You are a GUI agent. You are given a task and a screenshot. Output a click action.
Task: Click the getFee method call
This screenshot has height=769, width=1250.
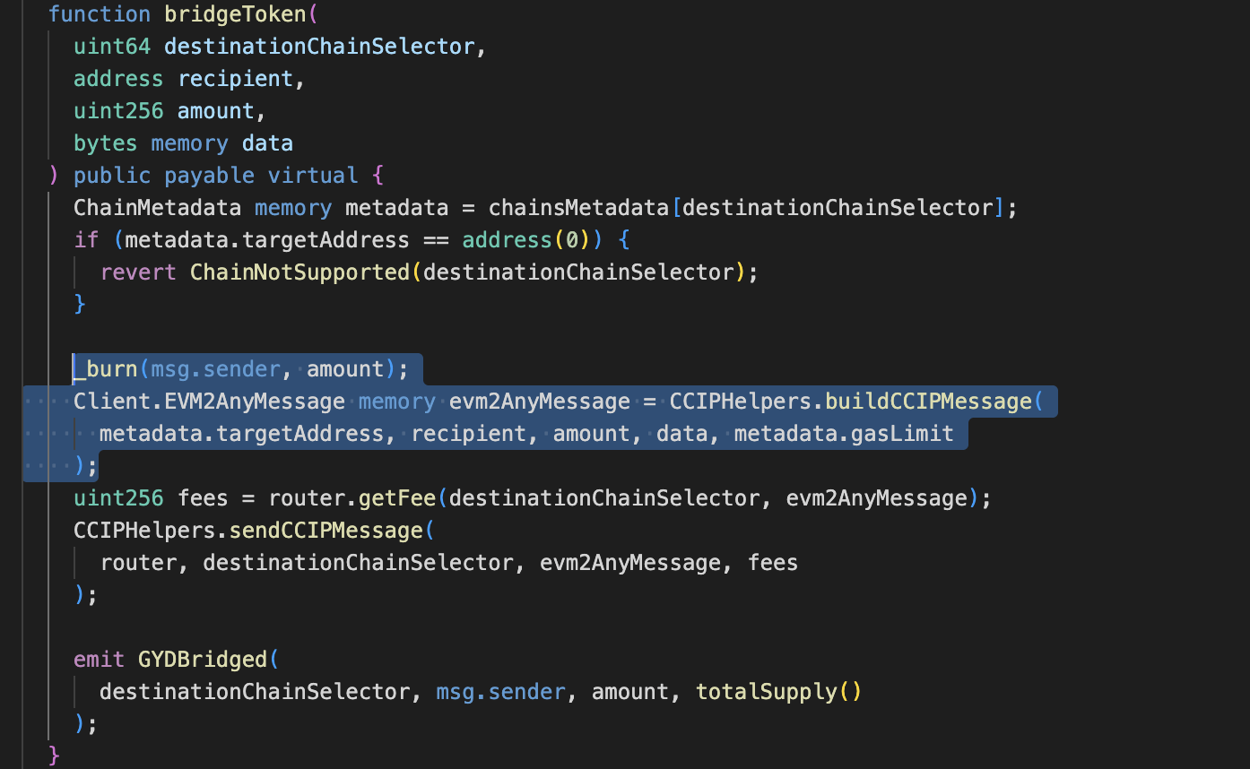click(397, 498)
